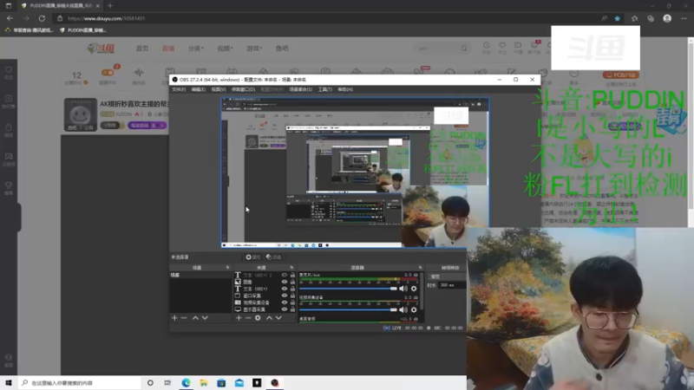Pop out the 来源 dock panel
The width and height of the screenshot is (694, 390).
tap(291, 268)
